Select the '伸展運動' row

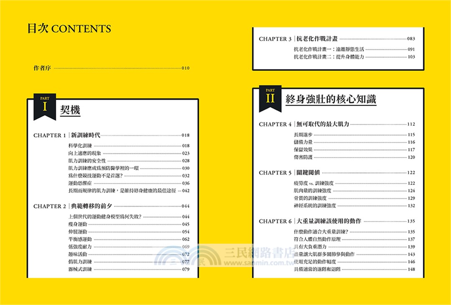tap(129, 232)
